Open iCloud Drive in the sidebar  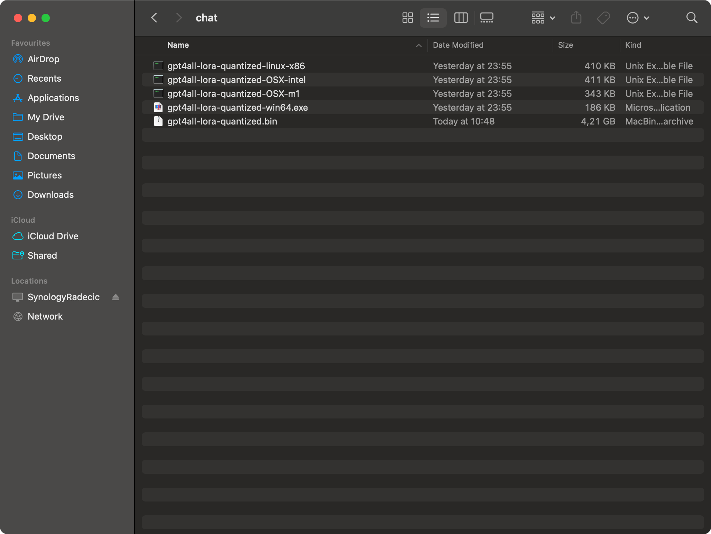pyautogui.click(x=53, y=236)
